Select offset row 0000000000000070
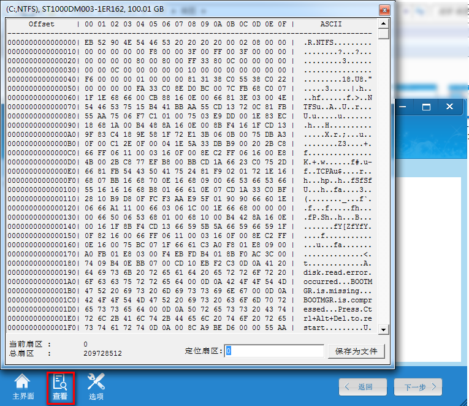The height and width of the screenshot is (406, 469). click(x=189, y=107)
